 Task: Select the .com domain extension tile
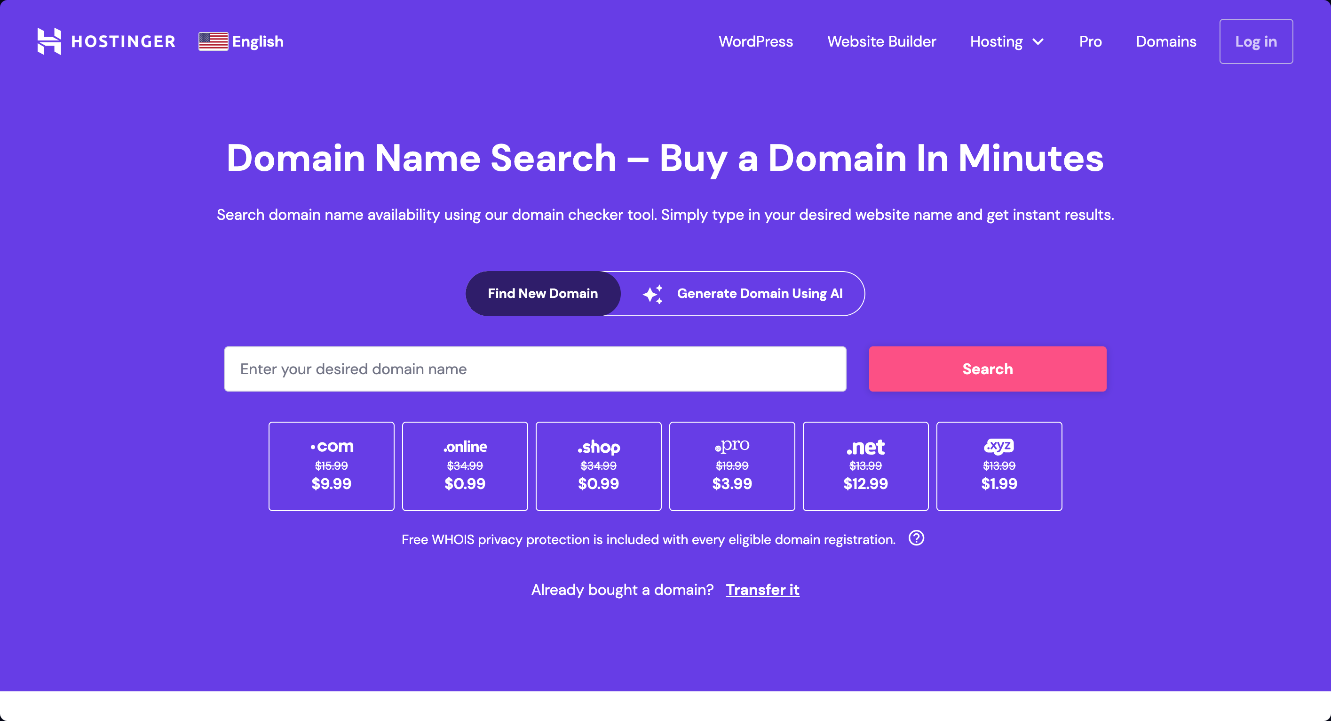pos(332,465)
